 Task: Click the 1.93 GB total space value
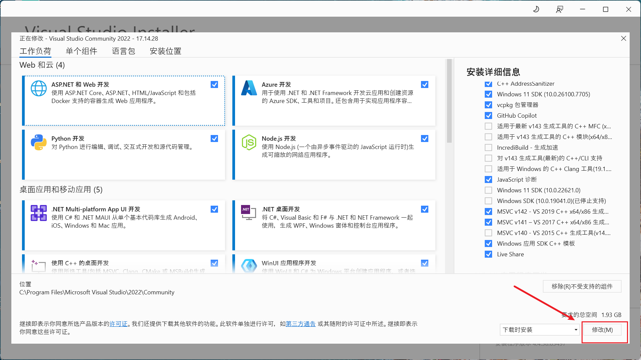611,315
